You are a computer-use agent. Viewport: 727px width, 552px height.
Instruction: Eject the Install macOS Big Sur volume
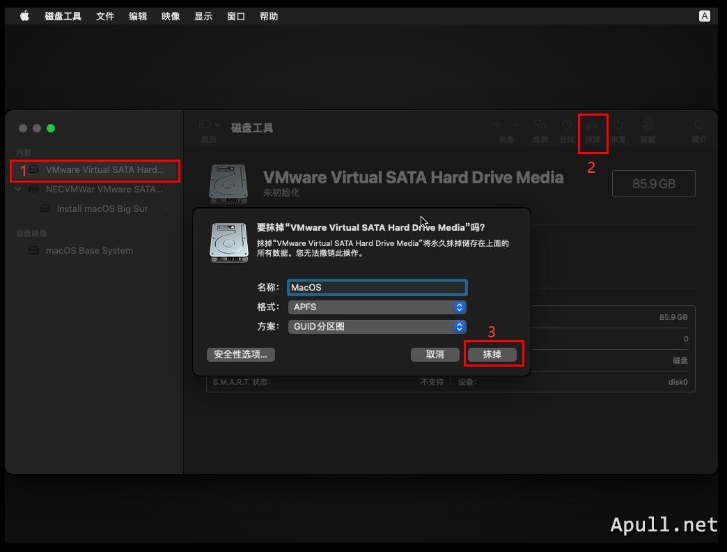point(166,208)
